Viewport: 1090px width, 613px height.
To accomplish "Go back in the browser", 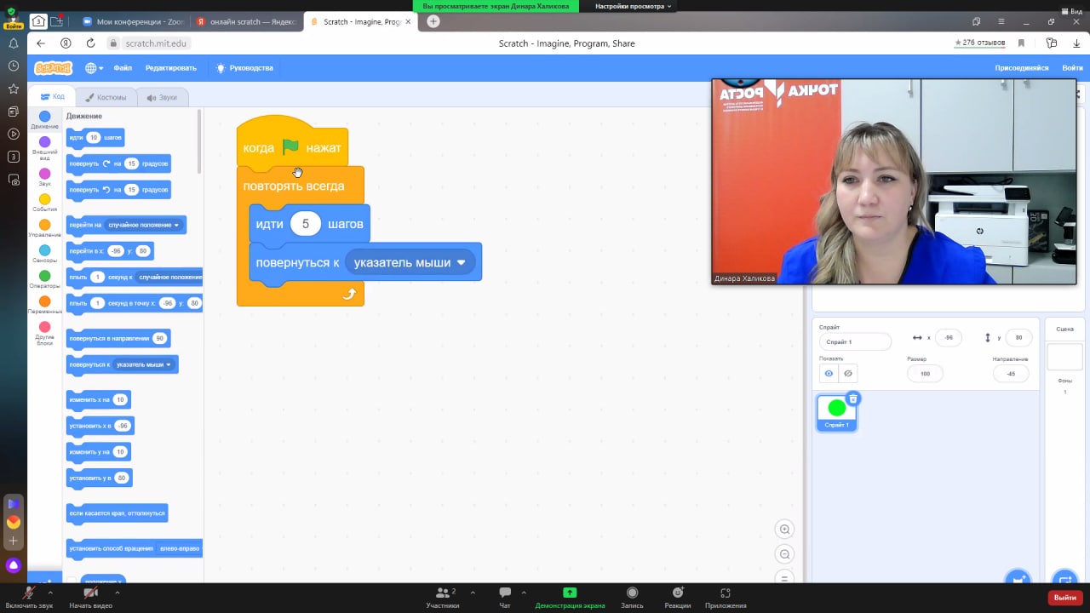I will [x=41, y=43].
